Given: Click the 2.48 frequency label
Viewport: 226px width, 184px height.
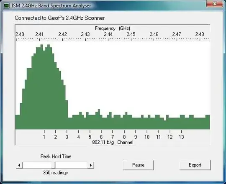Looking at the screenshot, I should [200, 34].
